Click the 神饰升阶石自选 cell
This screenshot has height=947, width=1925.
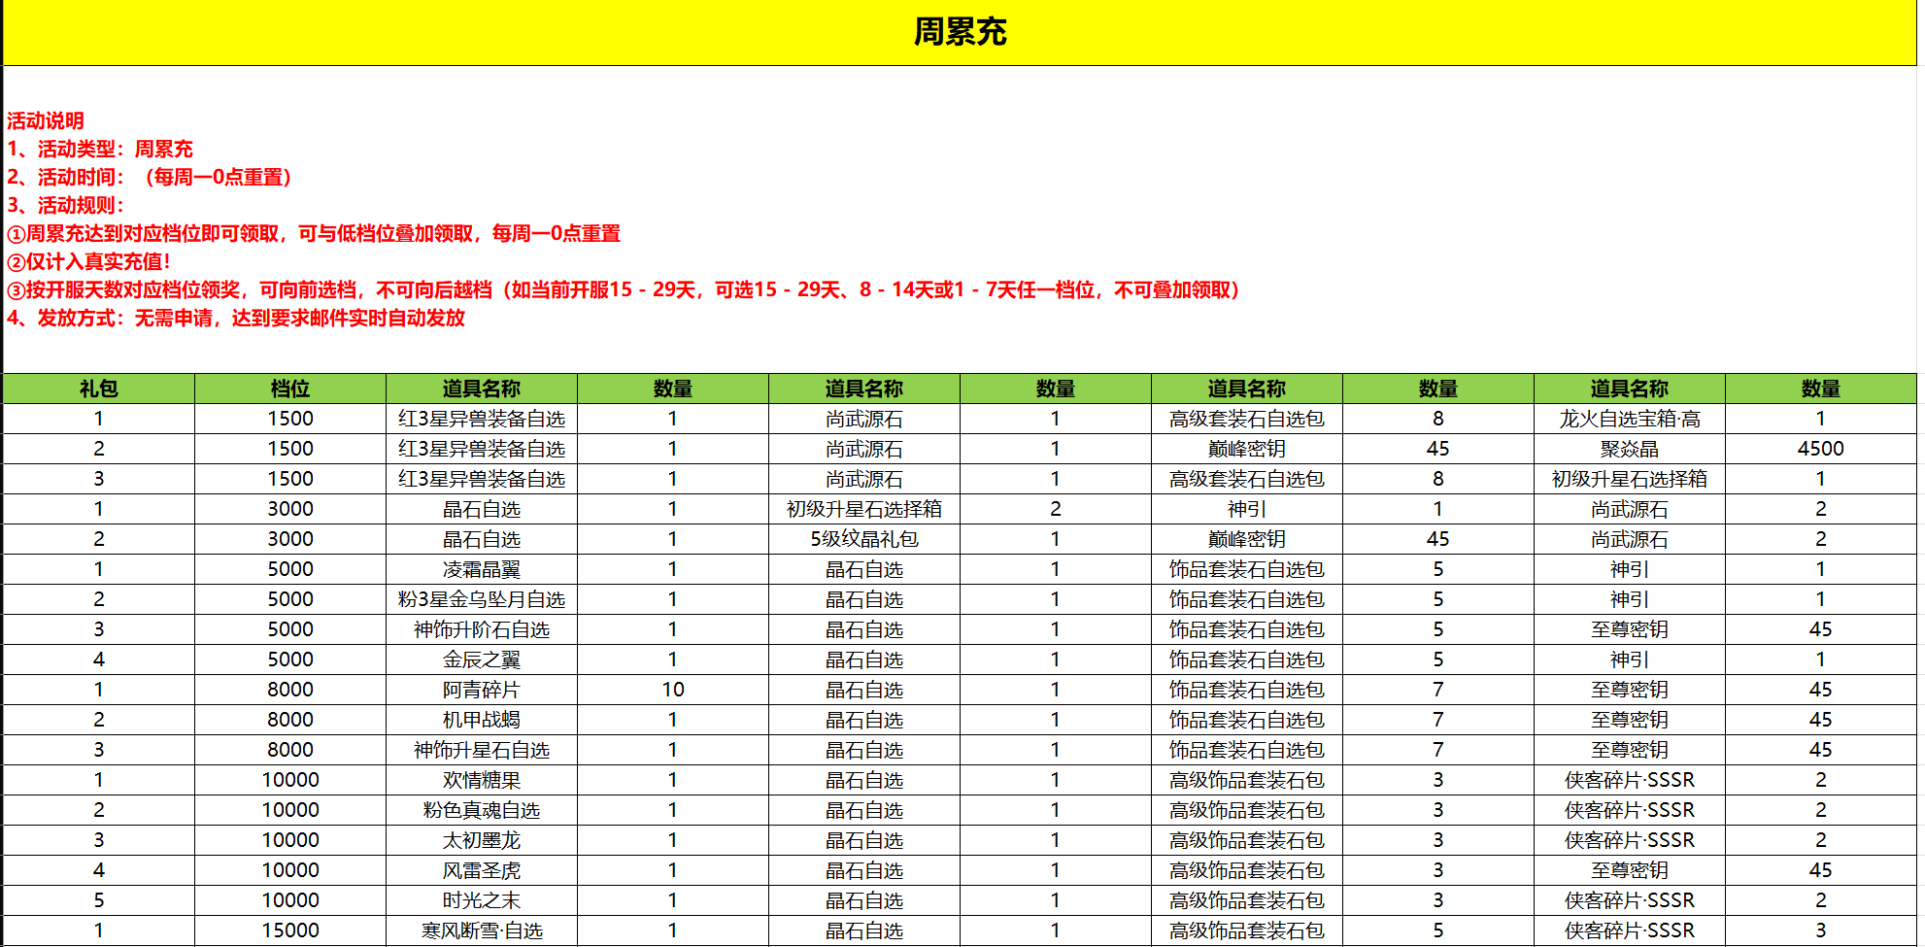[481, 629]
